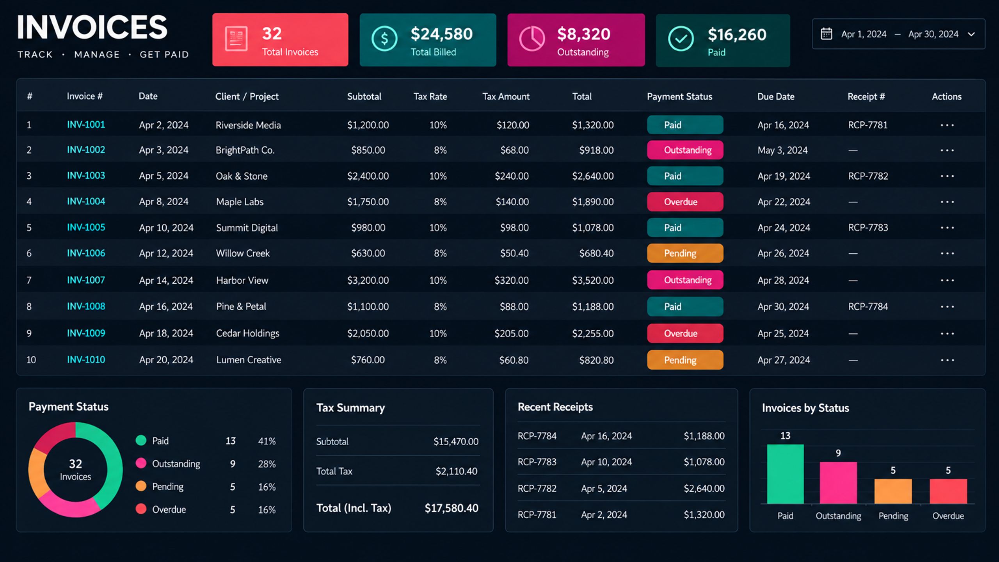
Task: Click receipt number RCP-7782 in invoice table
Action: [x=868, y=176]
